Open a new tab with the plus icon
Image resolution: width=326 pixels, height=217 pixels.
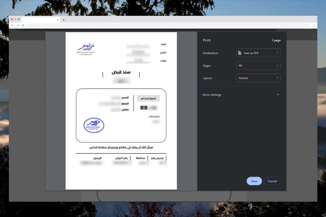tap(64, 20)
